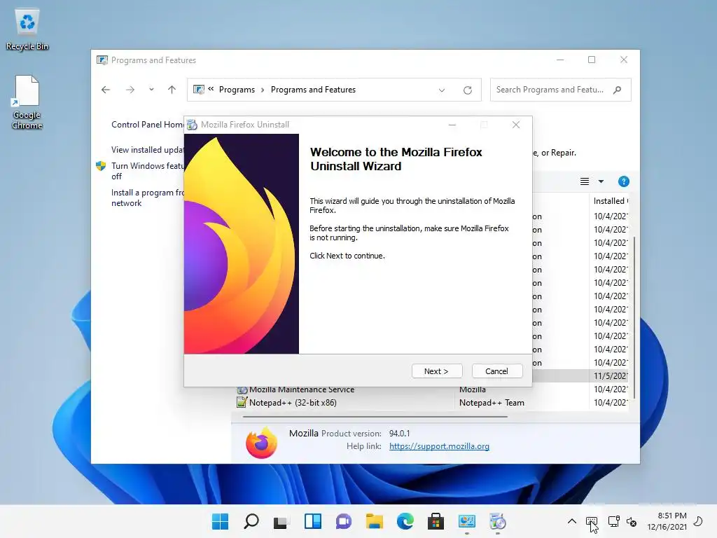Screen dimensions: 717x538
Task: Go up one level in Control Panel
Action: 172,90
